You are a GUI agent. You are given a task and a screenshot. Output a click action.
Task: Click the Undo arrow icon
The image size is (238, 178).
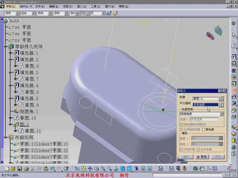pyautogui.click(x=52, y=169)
